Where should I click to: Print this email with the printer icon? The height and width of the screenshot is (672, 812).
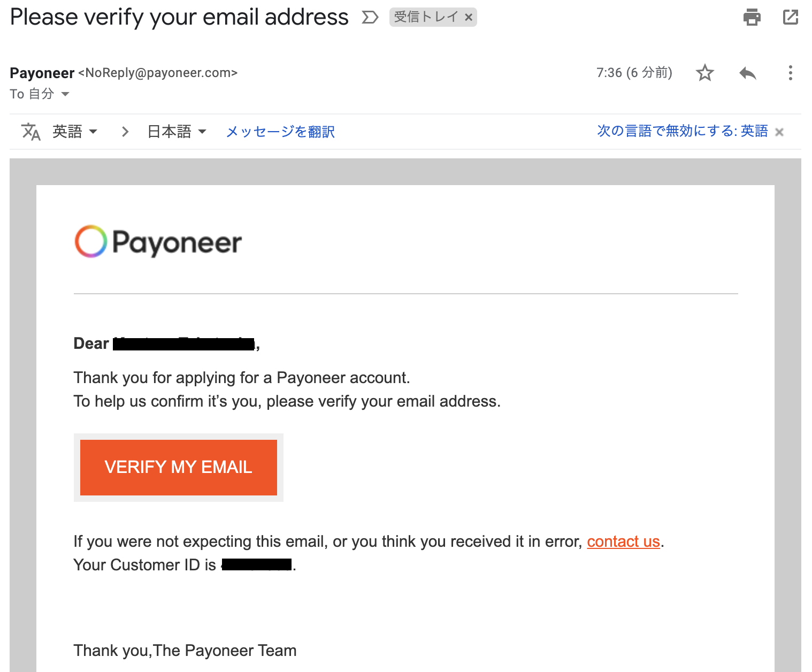(752, 17)
